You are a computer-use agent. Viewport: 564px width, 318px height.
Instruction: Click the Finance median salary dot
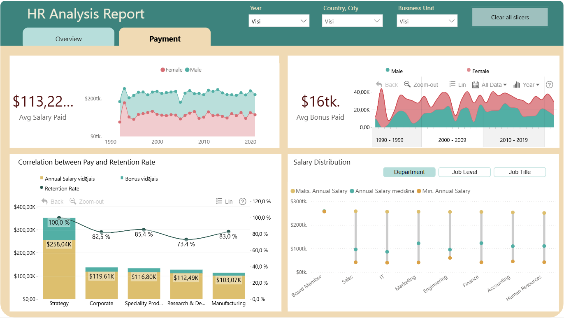pyautogui.click(x=481, y=243)
